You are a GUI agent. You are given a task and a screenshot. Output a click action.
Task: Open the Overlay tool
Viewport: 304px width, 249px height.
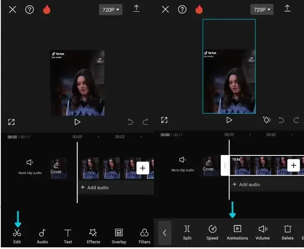[119, 236]
